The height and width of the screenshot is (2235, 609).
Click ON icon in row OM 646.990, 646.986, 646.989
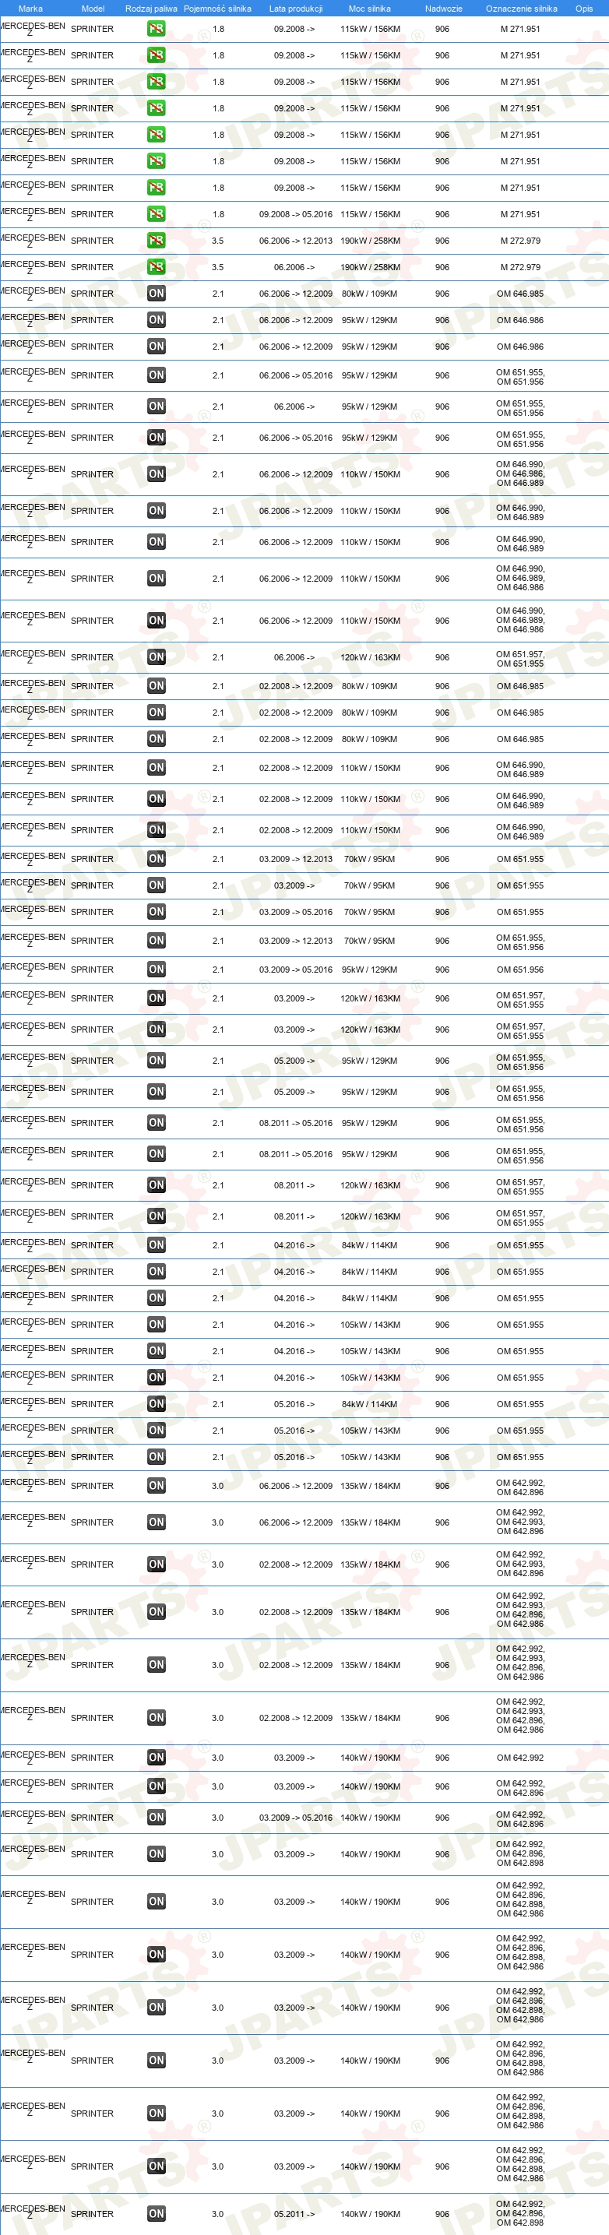(x=157, y=473)
